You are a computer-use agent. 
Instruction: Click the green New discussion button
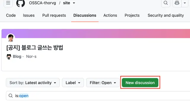pos(140,83)
